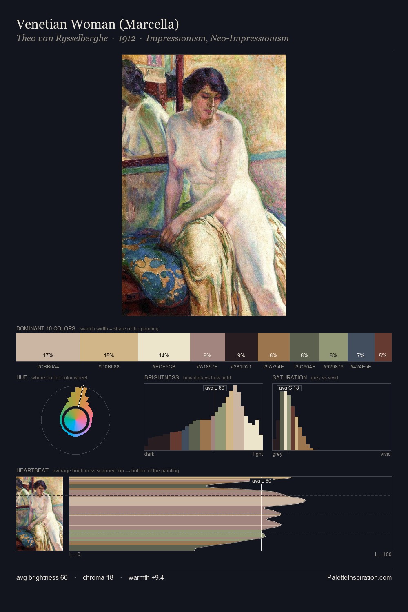Click the "light" axis label under Brightness
This screenshot has width=408, height=612.
pyautogui.click(x=258, y=454)
